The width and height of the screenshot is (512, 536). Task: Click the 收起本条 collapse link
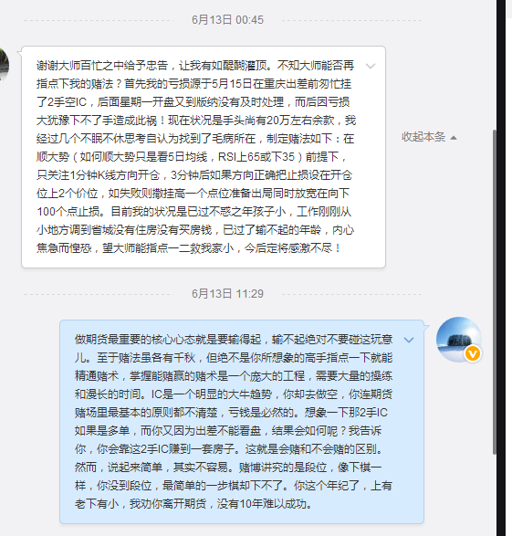click(423, 137)
